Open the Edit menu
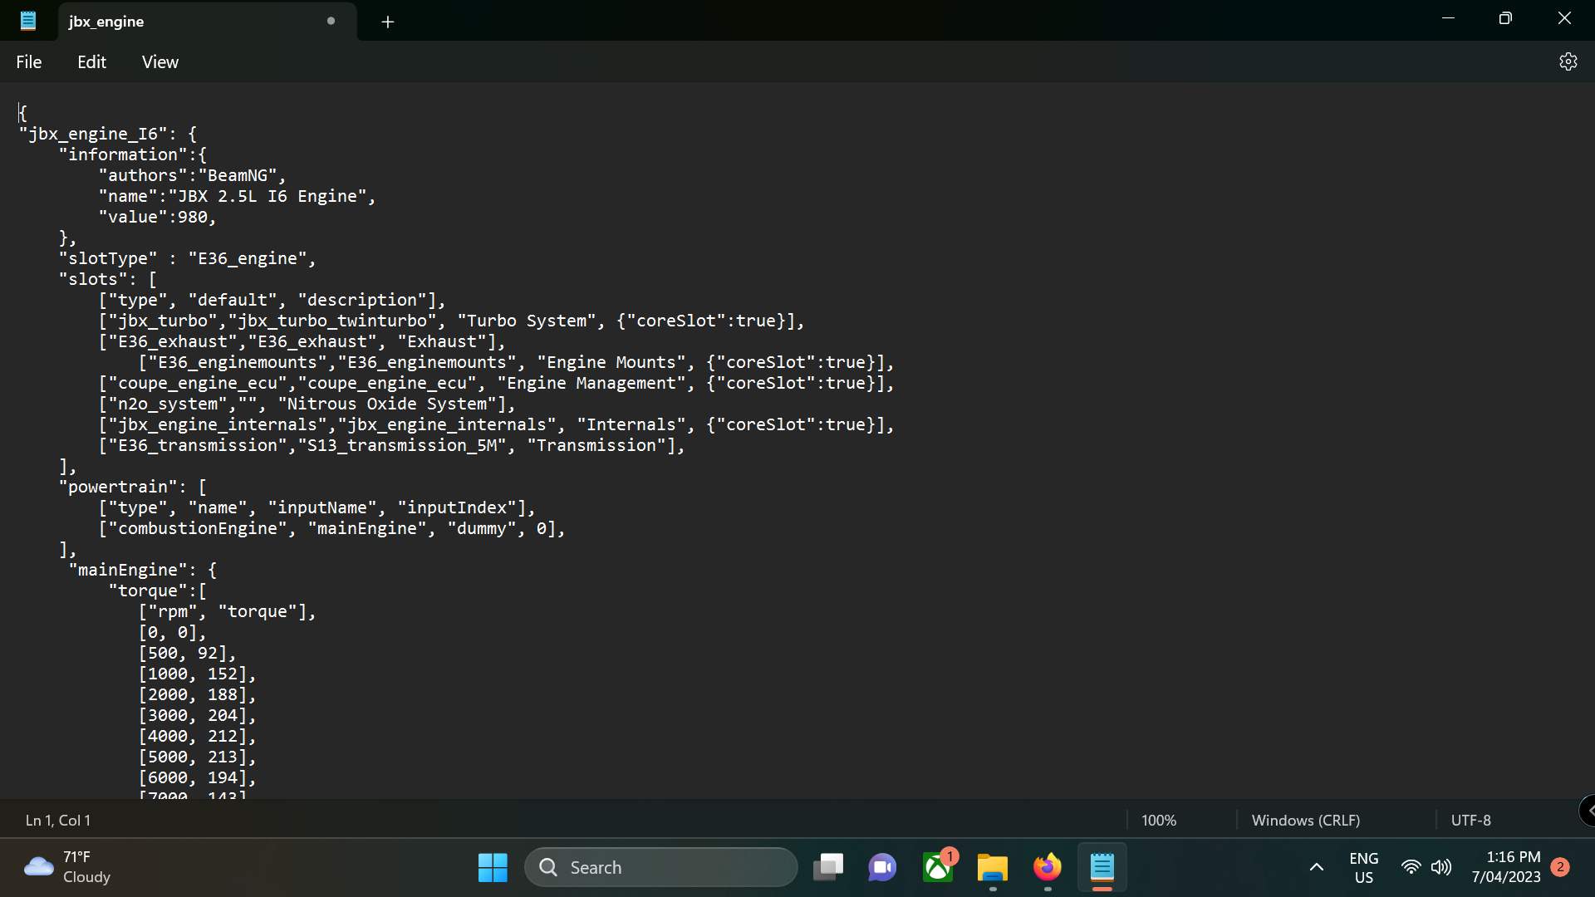The image size is (1595, 897). (91, 62)
